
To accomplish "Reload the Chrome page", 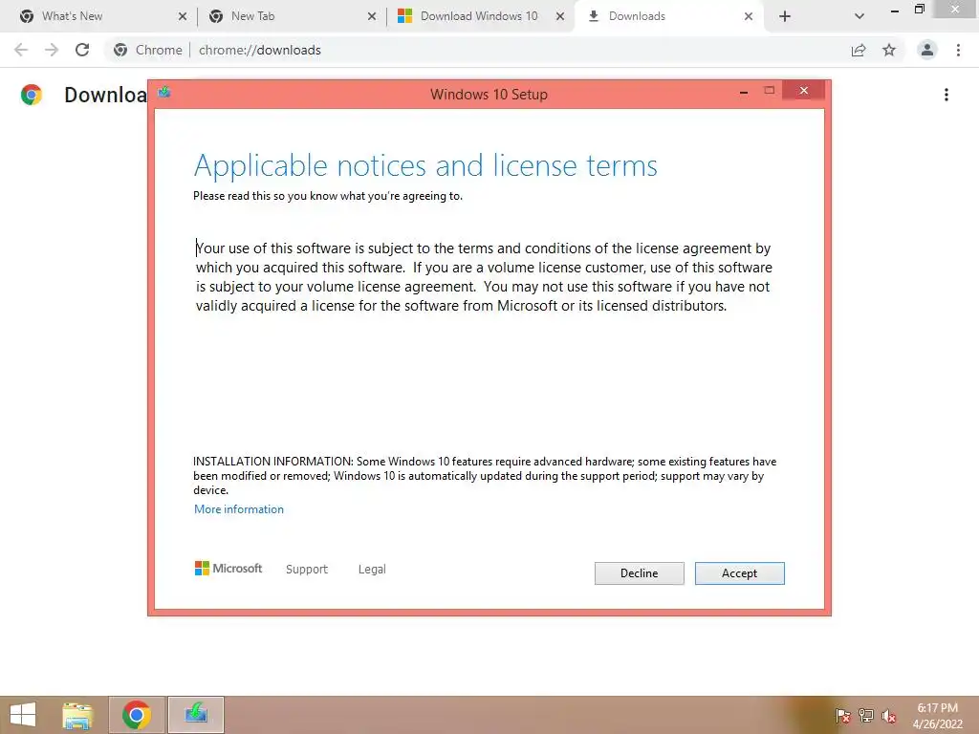I will 82,50.
